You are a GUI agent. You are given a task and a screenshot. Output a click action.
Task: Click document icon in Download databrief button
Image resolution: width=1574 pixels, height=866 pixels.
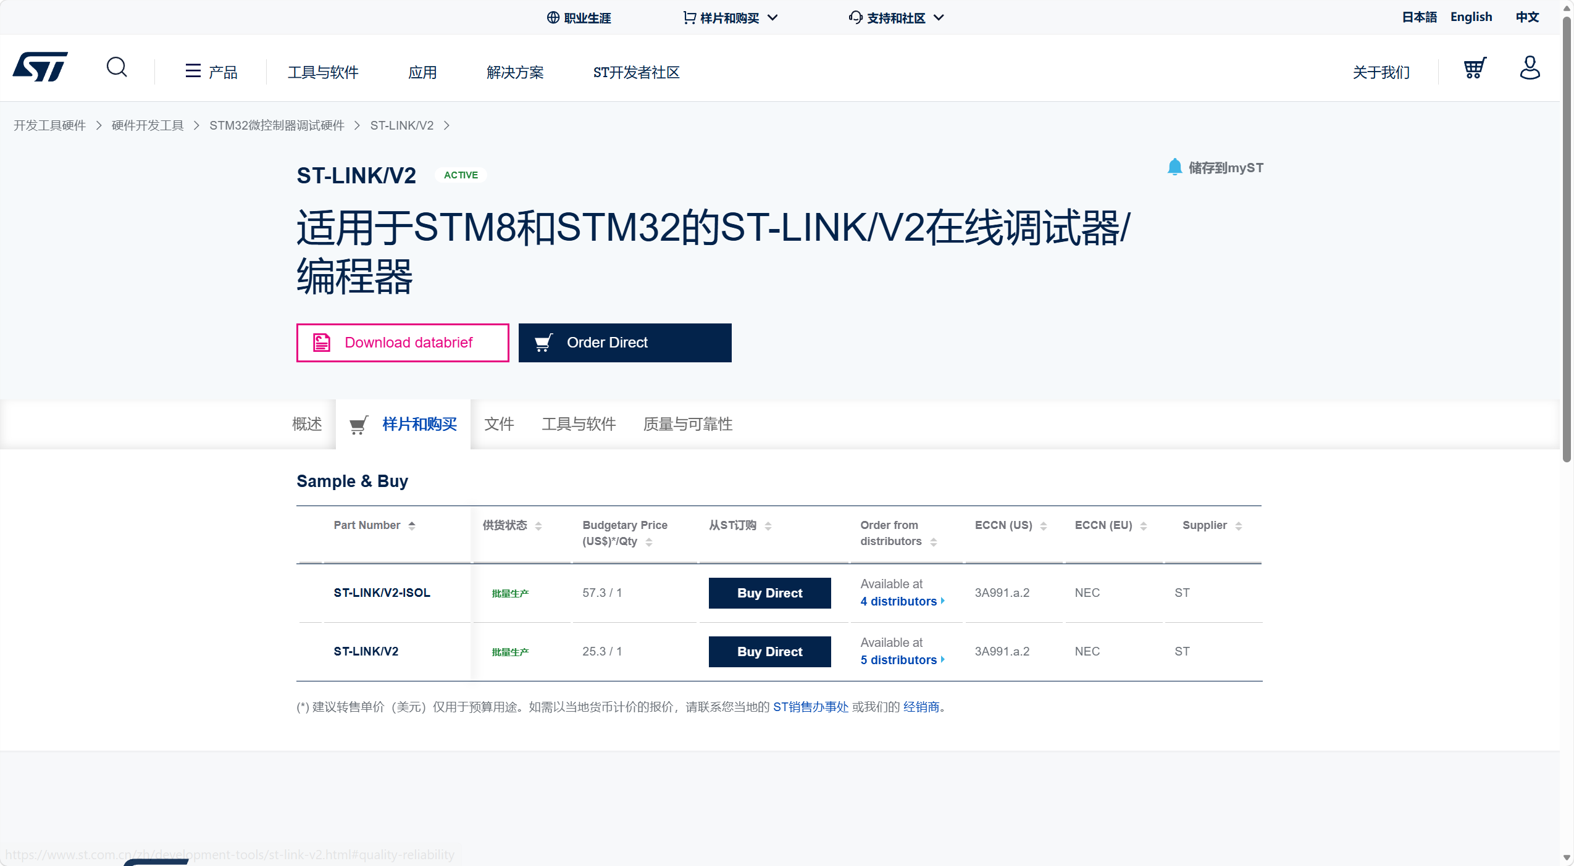point(322,343)
